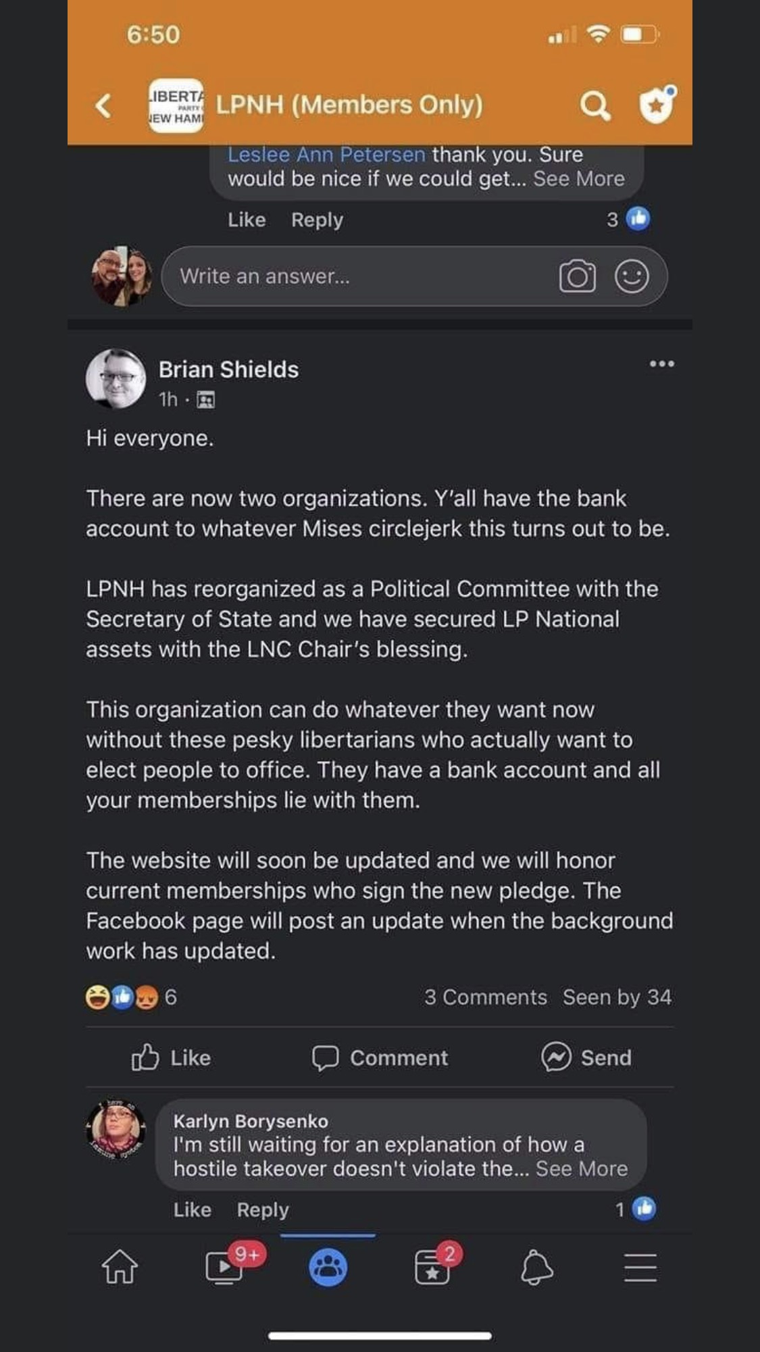Screen dimensions: 760x1352
Task: Focus the Write an answer field
Action: point(414,276)
